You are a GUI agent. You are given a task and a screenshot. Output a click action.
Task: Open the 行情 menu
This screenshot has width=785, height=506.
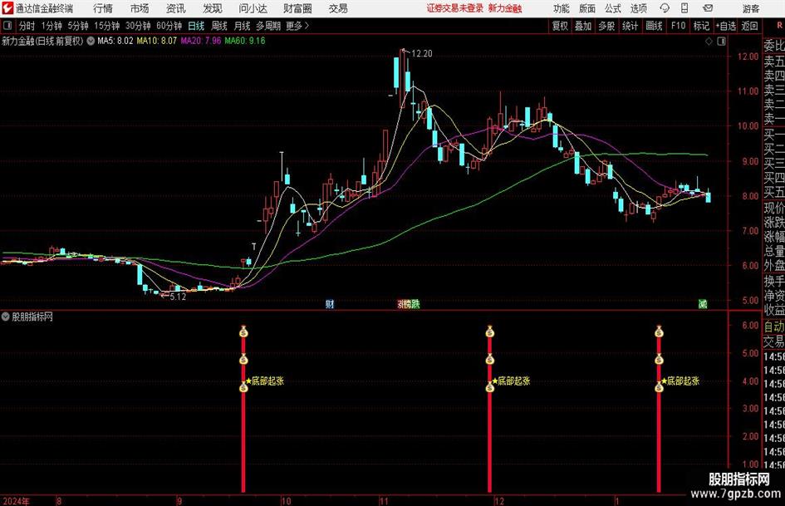click(103, 8)
